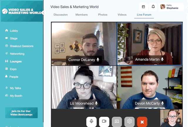The height and width of the screenshot is (127, 188).
Task: Toggle the camera video button
Action: [x=104, y=121]
